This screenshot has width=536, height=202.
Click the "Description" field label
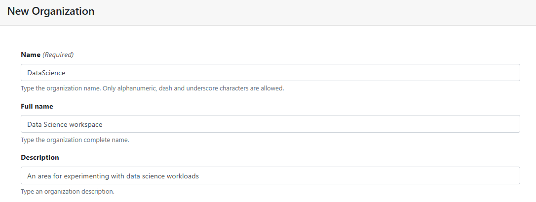(x=40, y=157)
